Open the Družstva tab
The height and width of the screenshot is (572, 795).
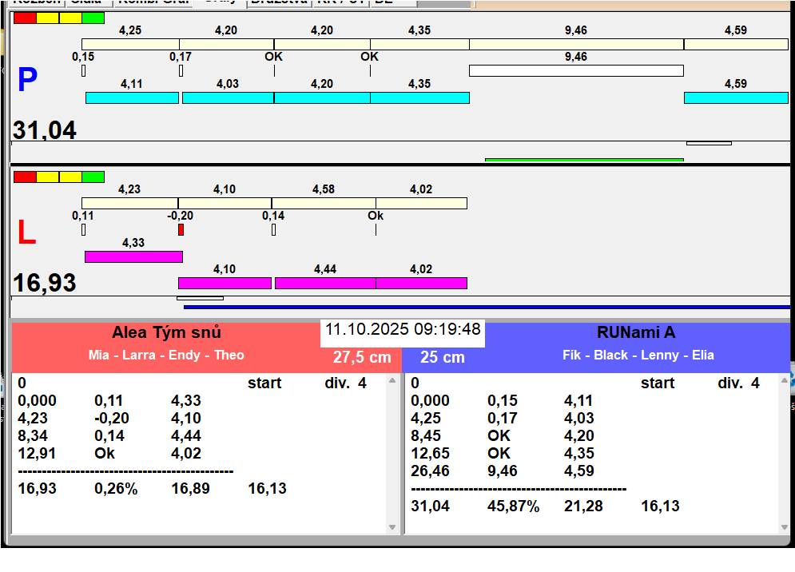277,2
